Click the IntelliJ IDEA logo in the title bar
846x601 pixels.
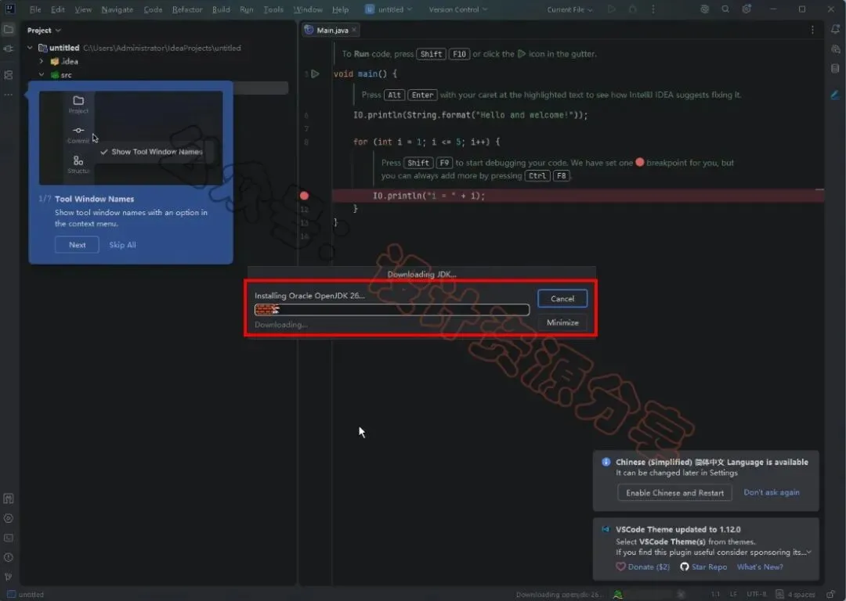tap(9, 9)
